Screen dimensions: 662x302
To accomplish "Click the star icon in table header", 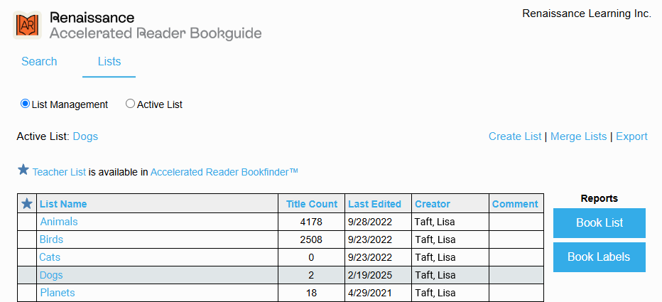I will [x=27, y=204].
